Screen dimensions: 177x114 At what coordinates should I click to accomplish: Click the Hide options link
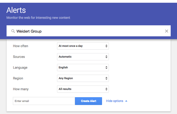[114, 101]
